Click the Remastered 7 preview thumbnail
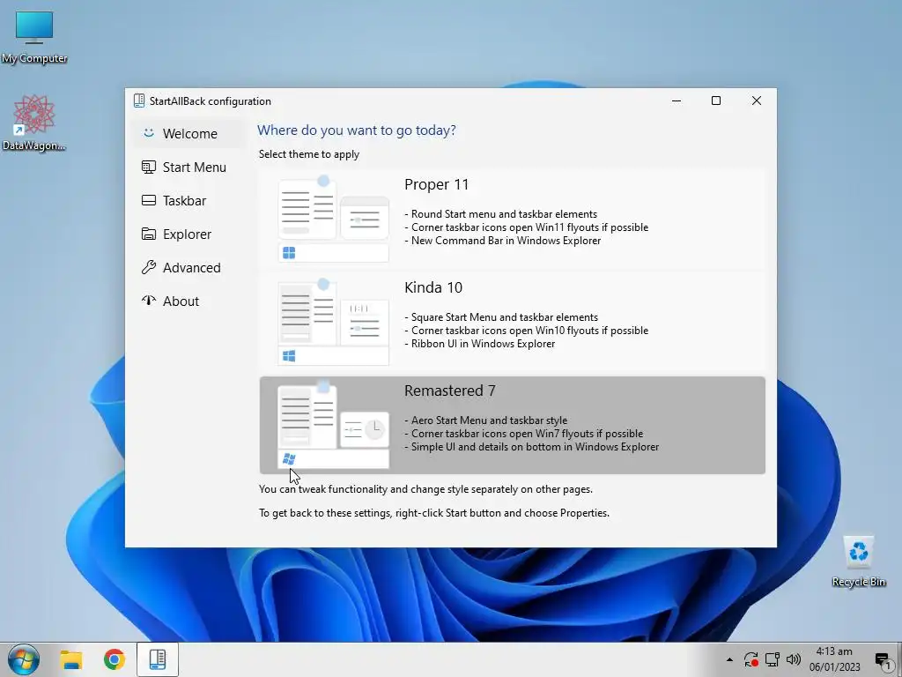 [333, 425]
